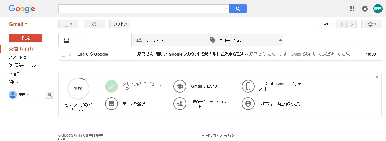Click the chat profile avatar icon
This screenshot has width=386, height=141.
(x=13, y=95)
